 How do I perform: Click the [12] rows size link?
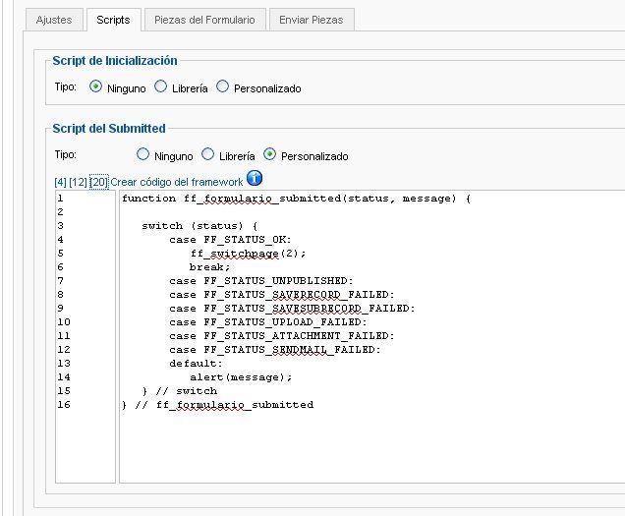click(78, 182)
